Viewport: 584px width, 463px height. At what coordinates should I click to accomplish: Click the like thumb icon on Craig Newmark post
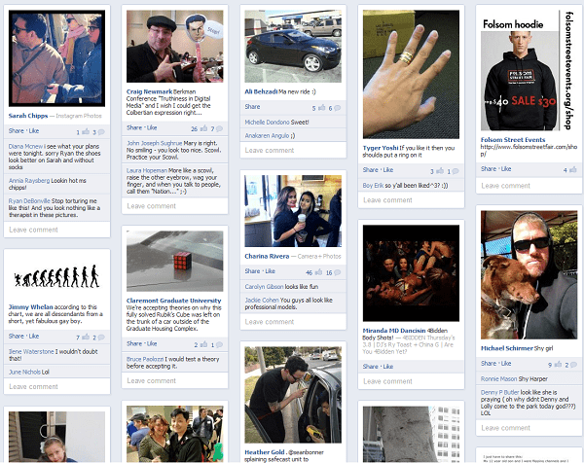[203, 128]
